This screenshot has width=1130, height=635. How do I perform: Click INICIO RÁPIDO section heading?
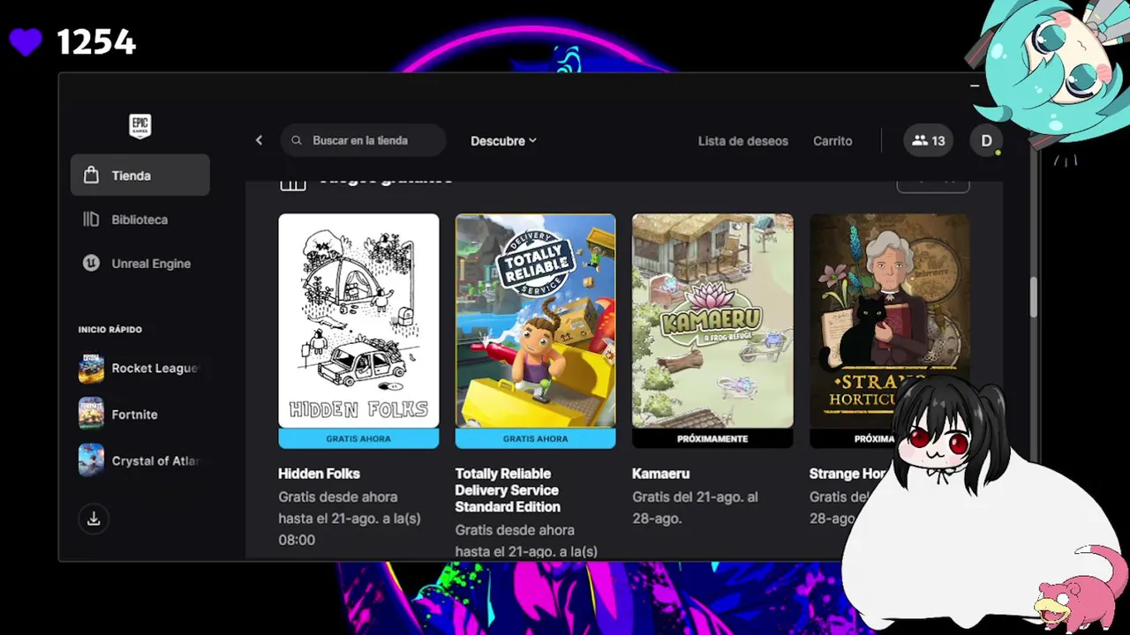click(x=110, y=329)
